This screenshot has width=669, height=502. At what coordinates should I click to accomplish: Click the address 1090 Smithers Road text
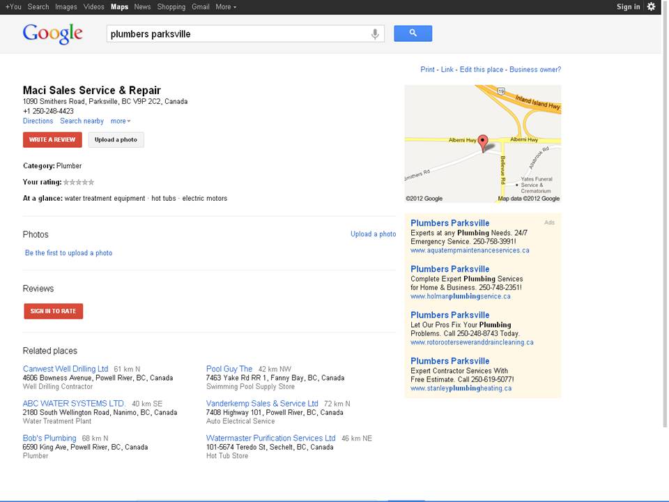(x=105, y=102)
